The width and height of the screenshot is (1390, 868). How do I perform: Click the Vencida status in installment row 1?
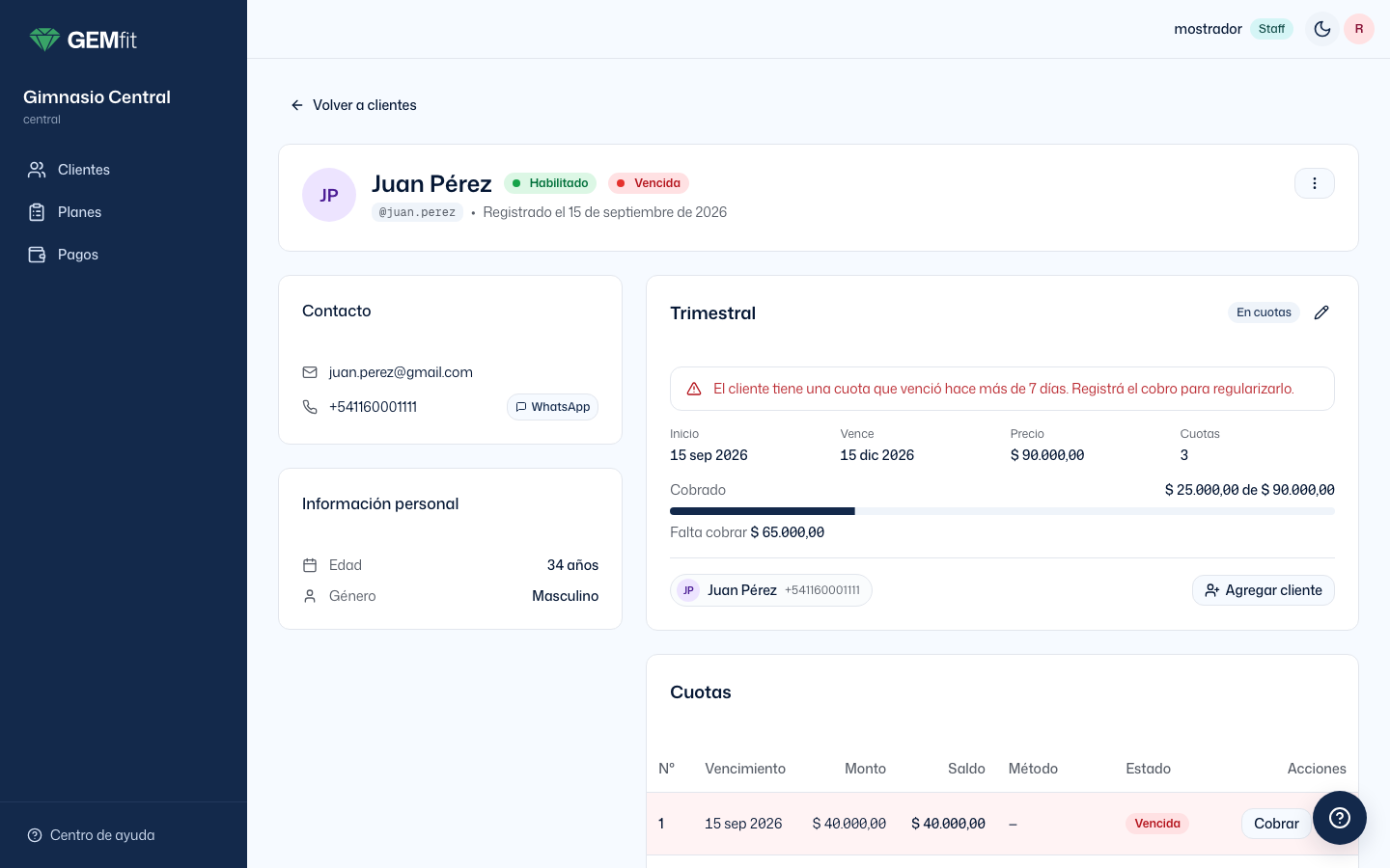[x=1157, y=824]
